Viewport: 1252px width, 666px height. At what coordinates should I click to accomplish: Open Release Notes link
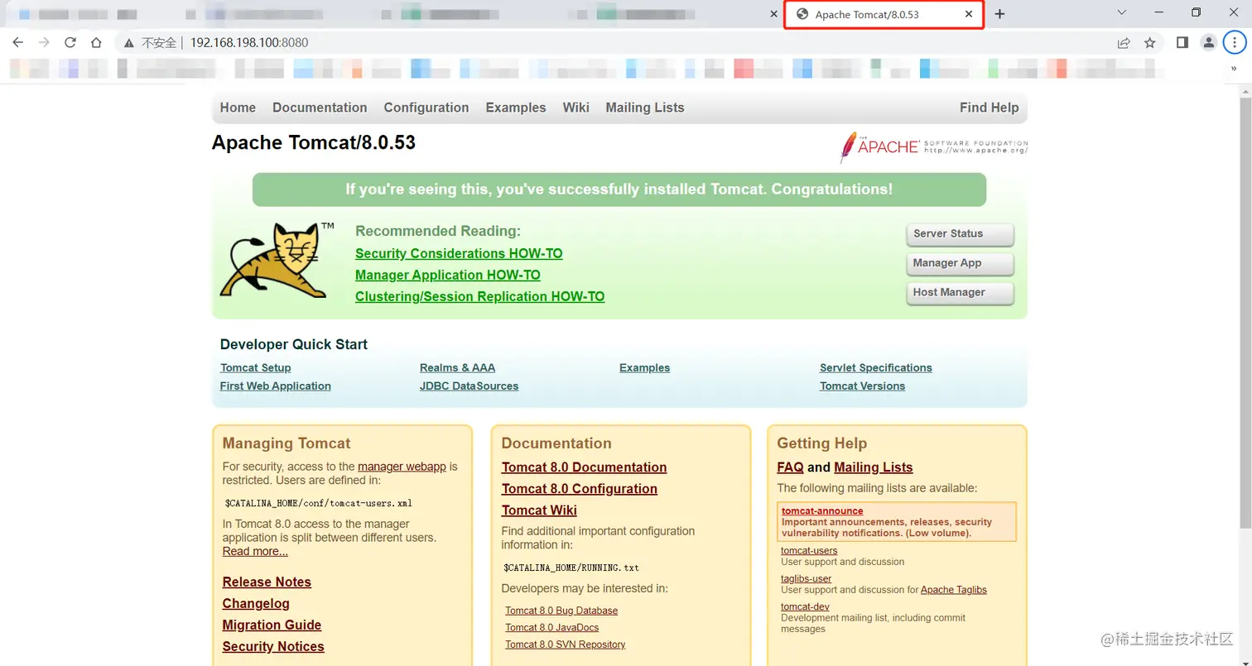click(267, 582)
